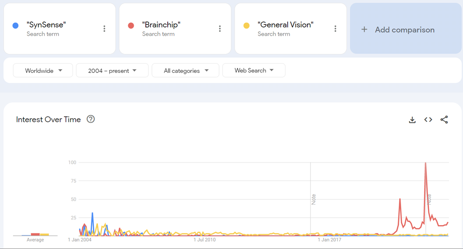Expand the Worldwide region dropdown
The image size is (463, 249).
(x=43, y=70)
